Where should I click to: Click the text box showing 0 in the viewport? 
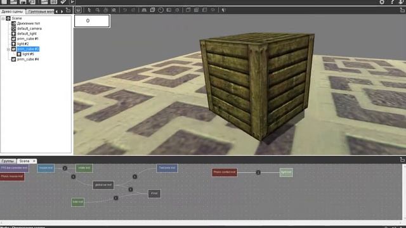click(x=92, y=21)
